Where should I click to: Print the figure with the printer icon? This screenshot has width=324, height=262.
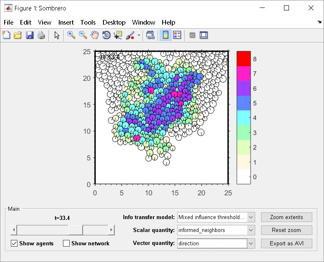coord(41,35)
